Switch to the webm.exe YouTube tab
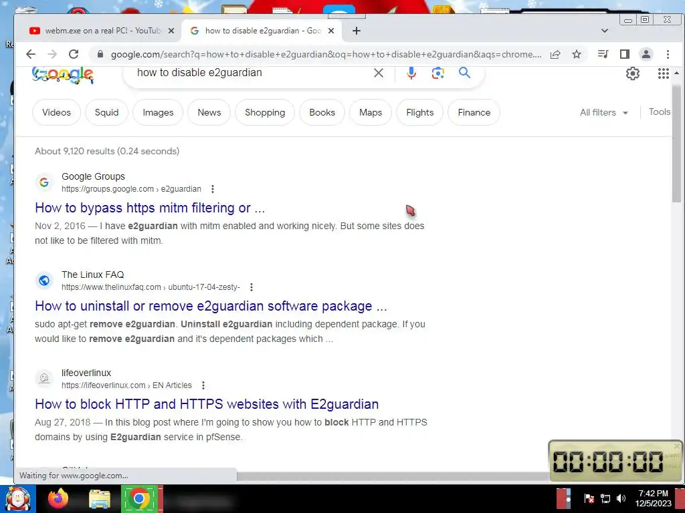This screenshot has width=685, height=513. [x=103, y=31]
